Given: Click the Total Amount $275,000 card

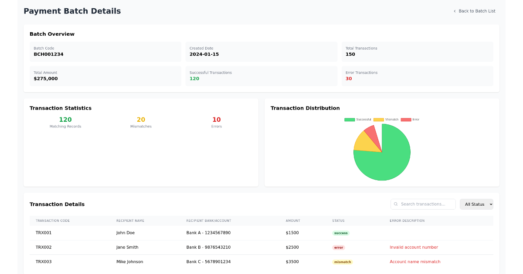Looking at the screenshot, I should (105, 76).
